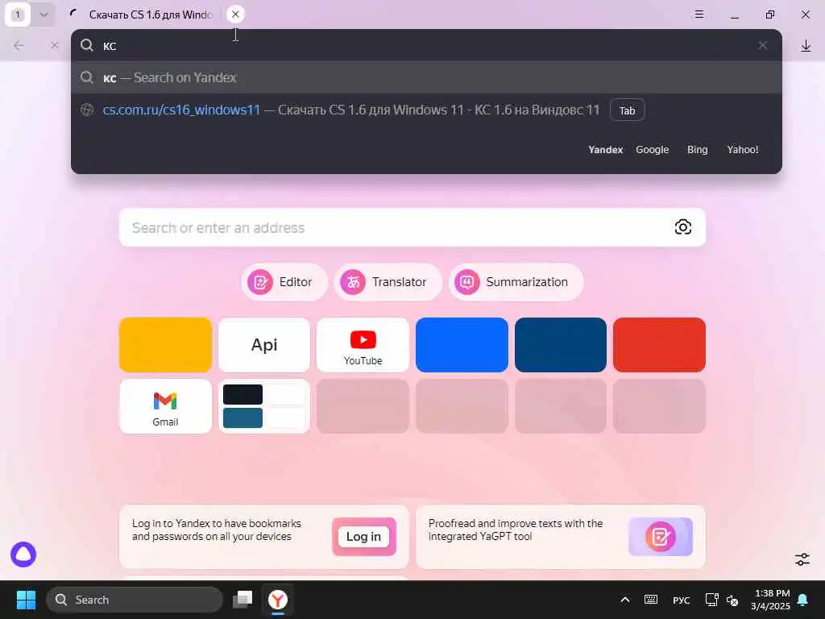Stop loading the page
The width and height of the screenshot is (825, 619).
click(54, 46)
